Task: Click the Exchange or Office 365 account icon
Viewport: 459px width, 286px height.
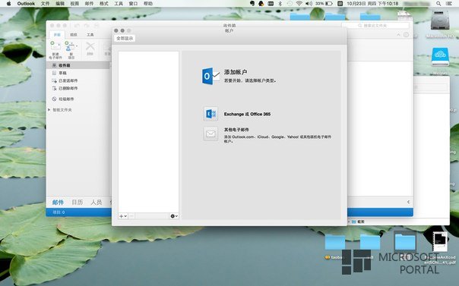Action: pos(211,114)
